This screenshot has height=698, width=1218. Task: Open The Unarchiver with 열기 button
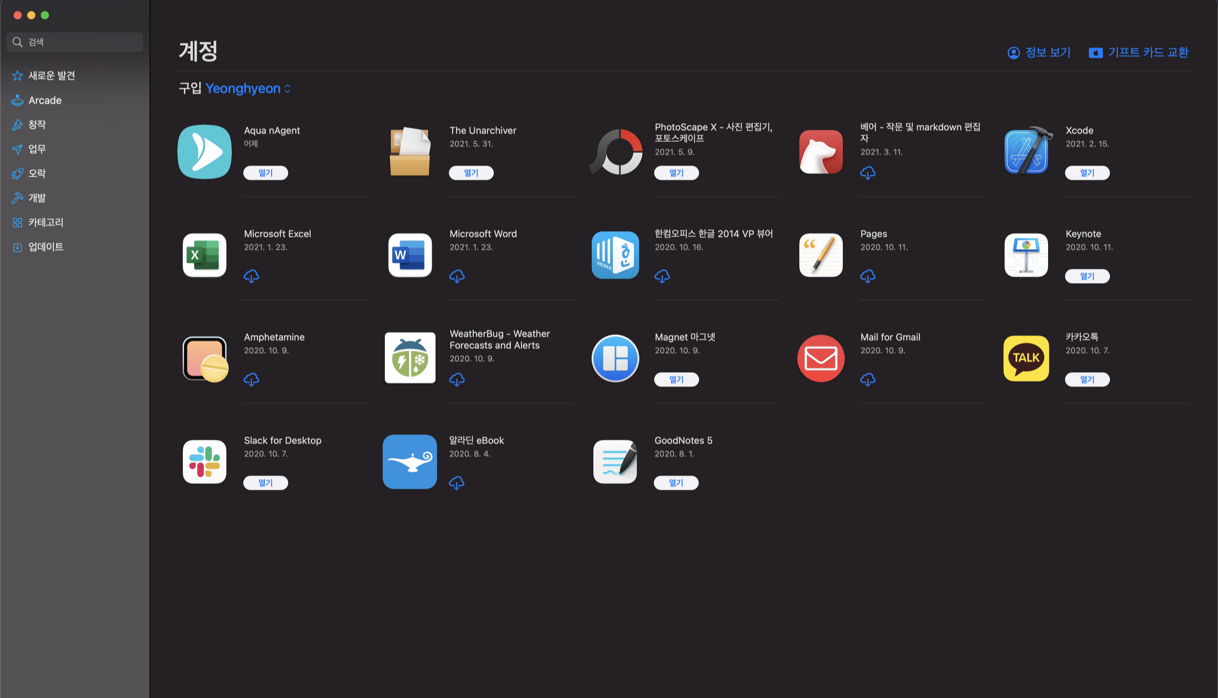pos(471,173)
